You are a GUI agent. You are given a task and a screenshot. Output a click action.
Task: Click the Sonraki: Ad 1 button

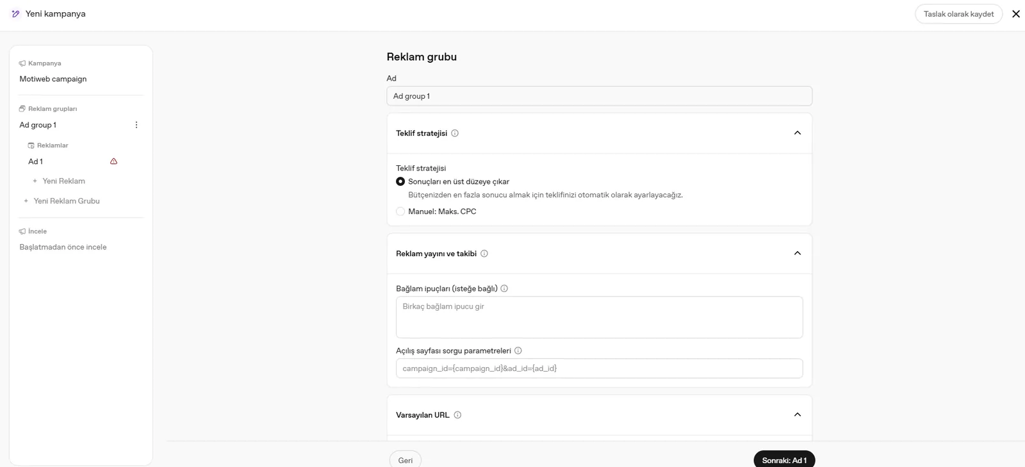pos(784,460)
